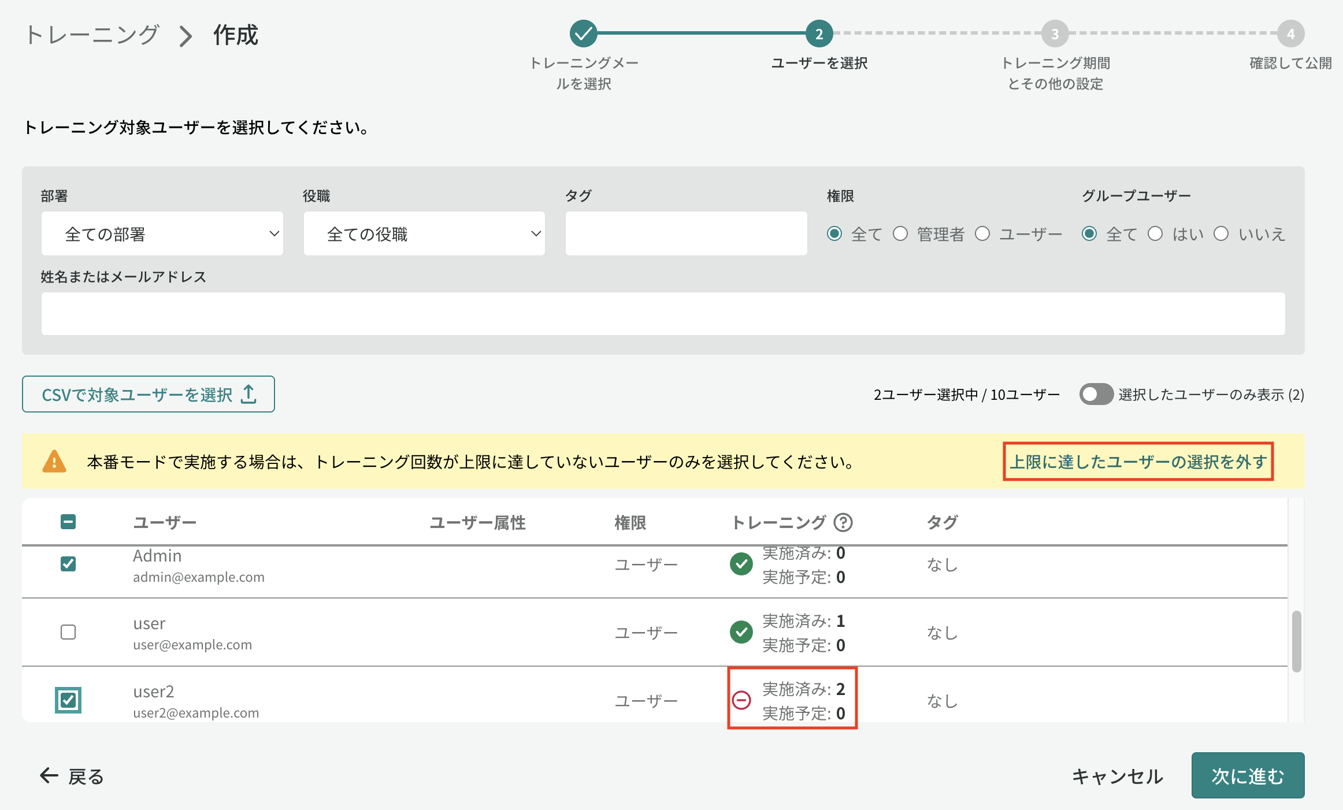Click なし tag cell in Admin row

click(x=942, y=564)
